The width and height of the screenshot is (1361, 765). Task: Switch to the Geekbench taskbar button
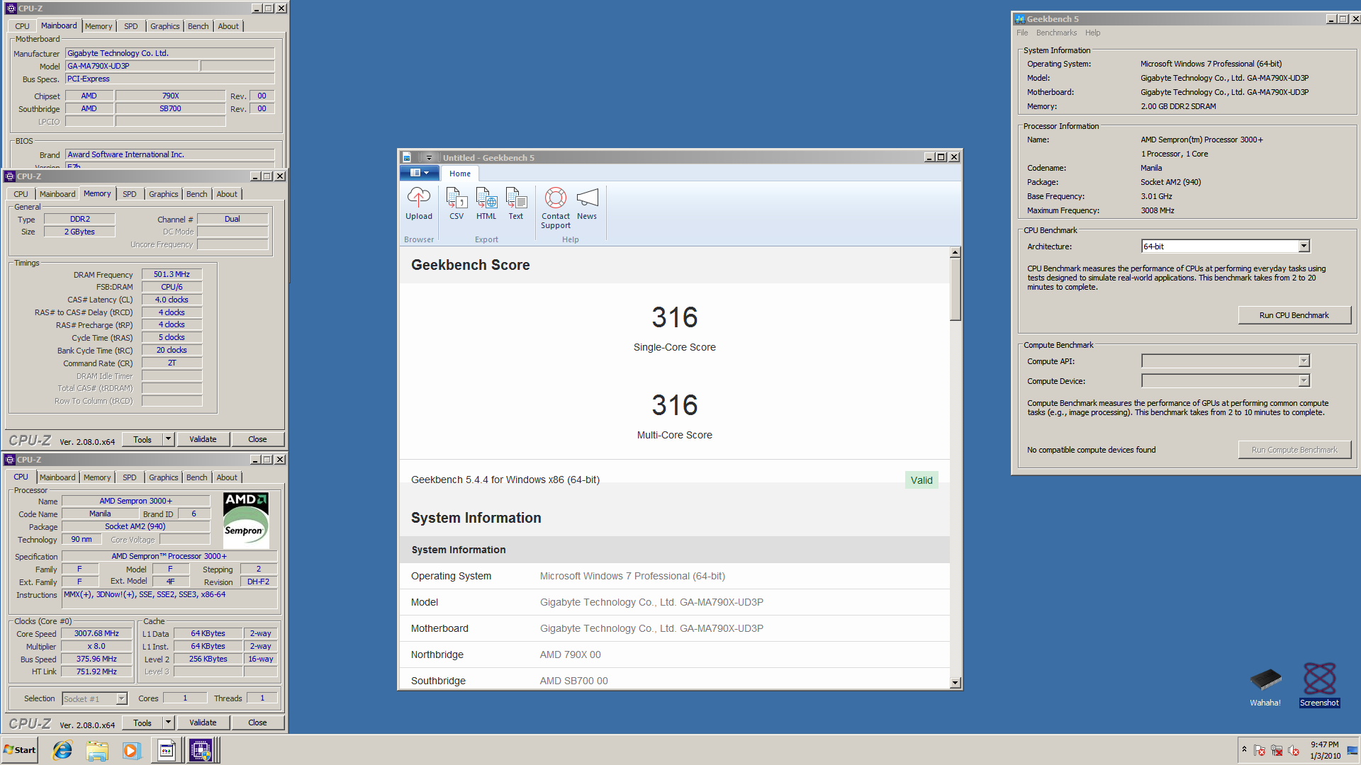pyautogui.click(x=167, y=750)
